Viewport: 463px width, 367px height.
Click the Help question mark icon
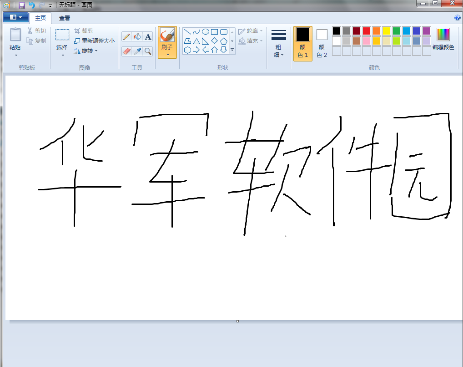coord(457,18)
